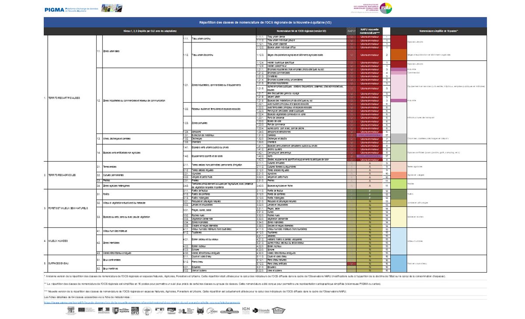This screenshot has height=319, width=525.
Task: Click the European Union flag logo
Action: click(81, 310)
